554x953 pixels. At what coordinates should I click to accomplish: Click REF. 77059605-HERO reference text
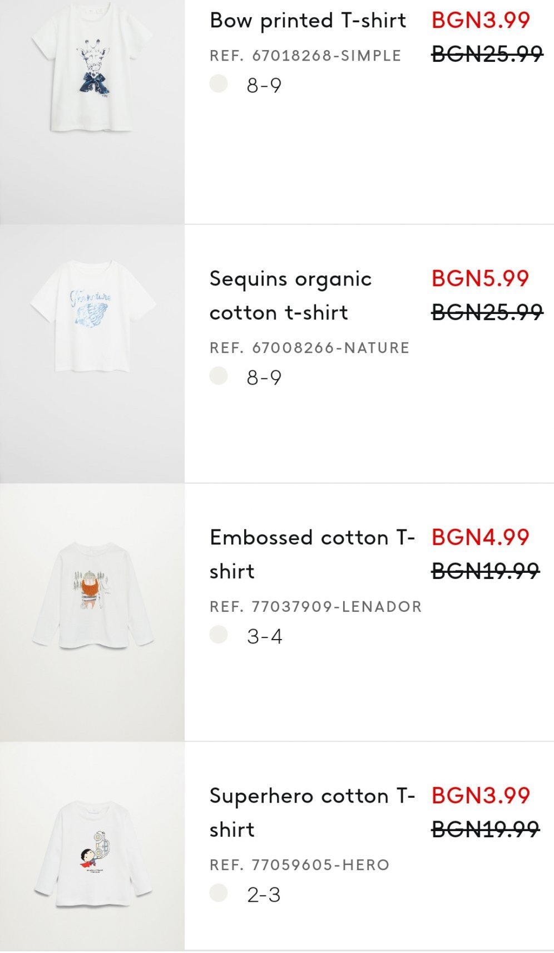tap(299, 864)
